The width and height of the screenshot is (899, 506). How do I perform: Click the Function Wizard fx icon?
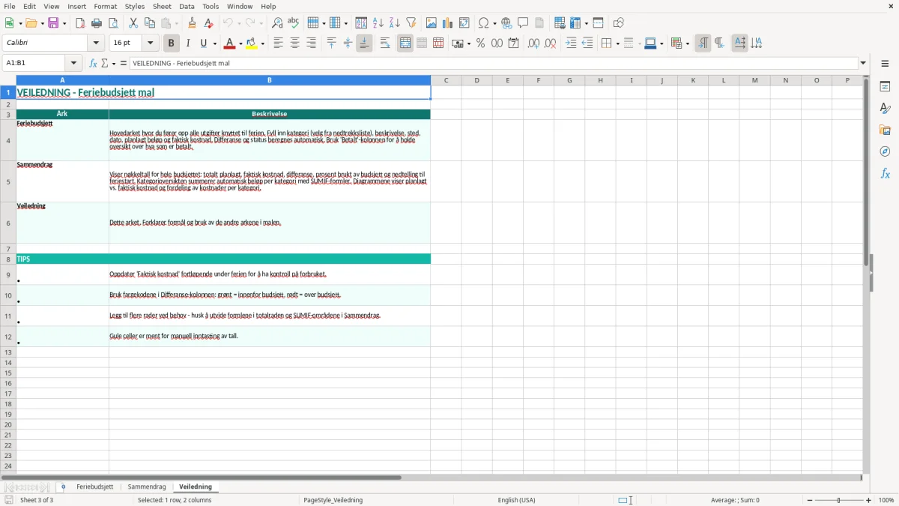point(93,63)
